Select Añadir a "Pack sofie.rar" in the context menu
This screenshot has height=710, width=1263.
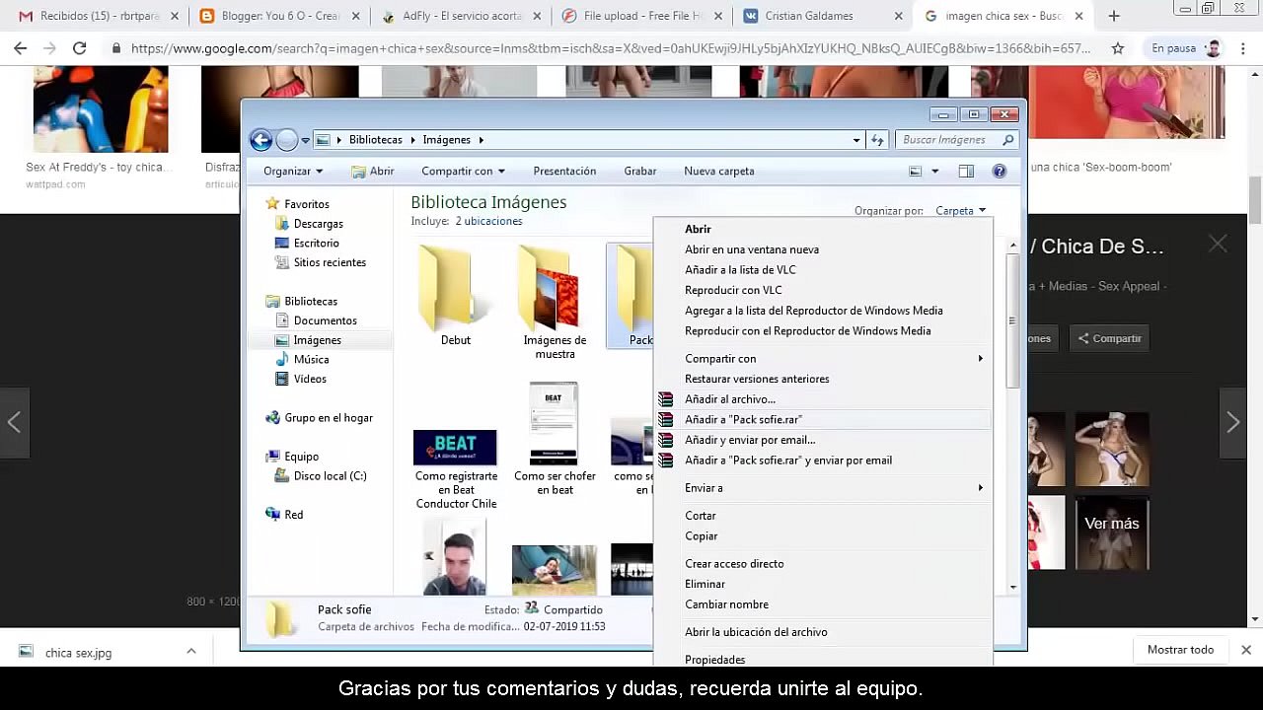point(743,420)
